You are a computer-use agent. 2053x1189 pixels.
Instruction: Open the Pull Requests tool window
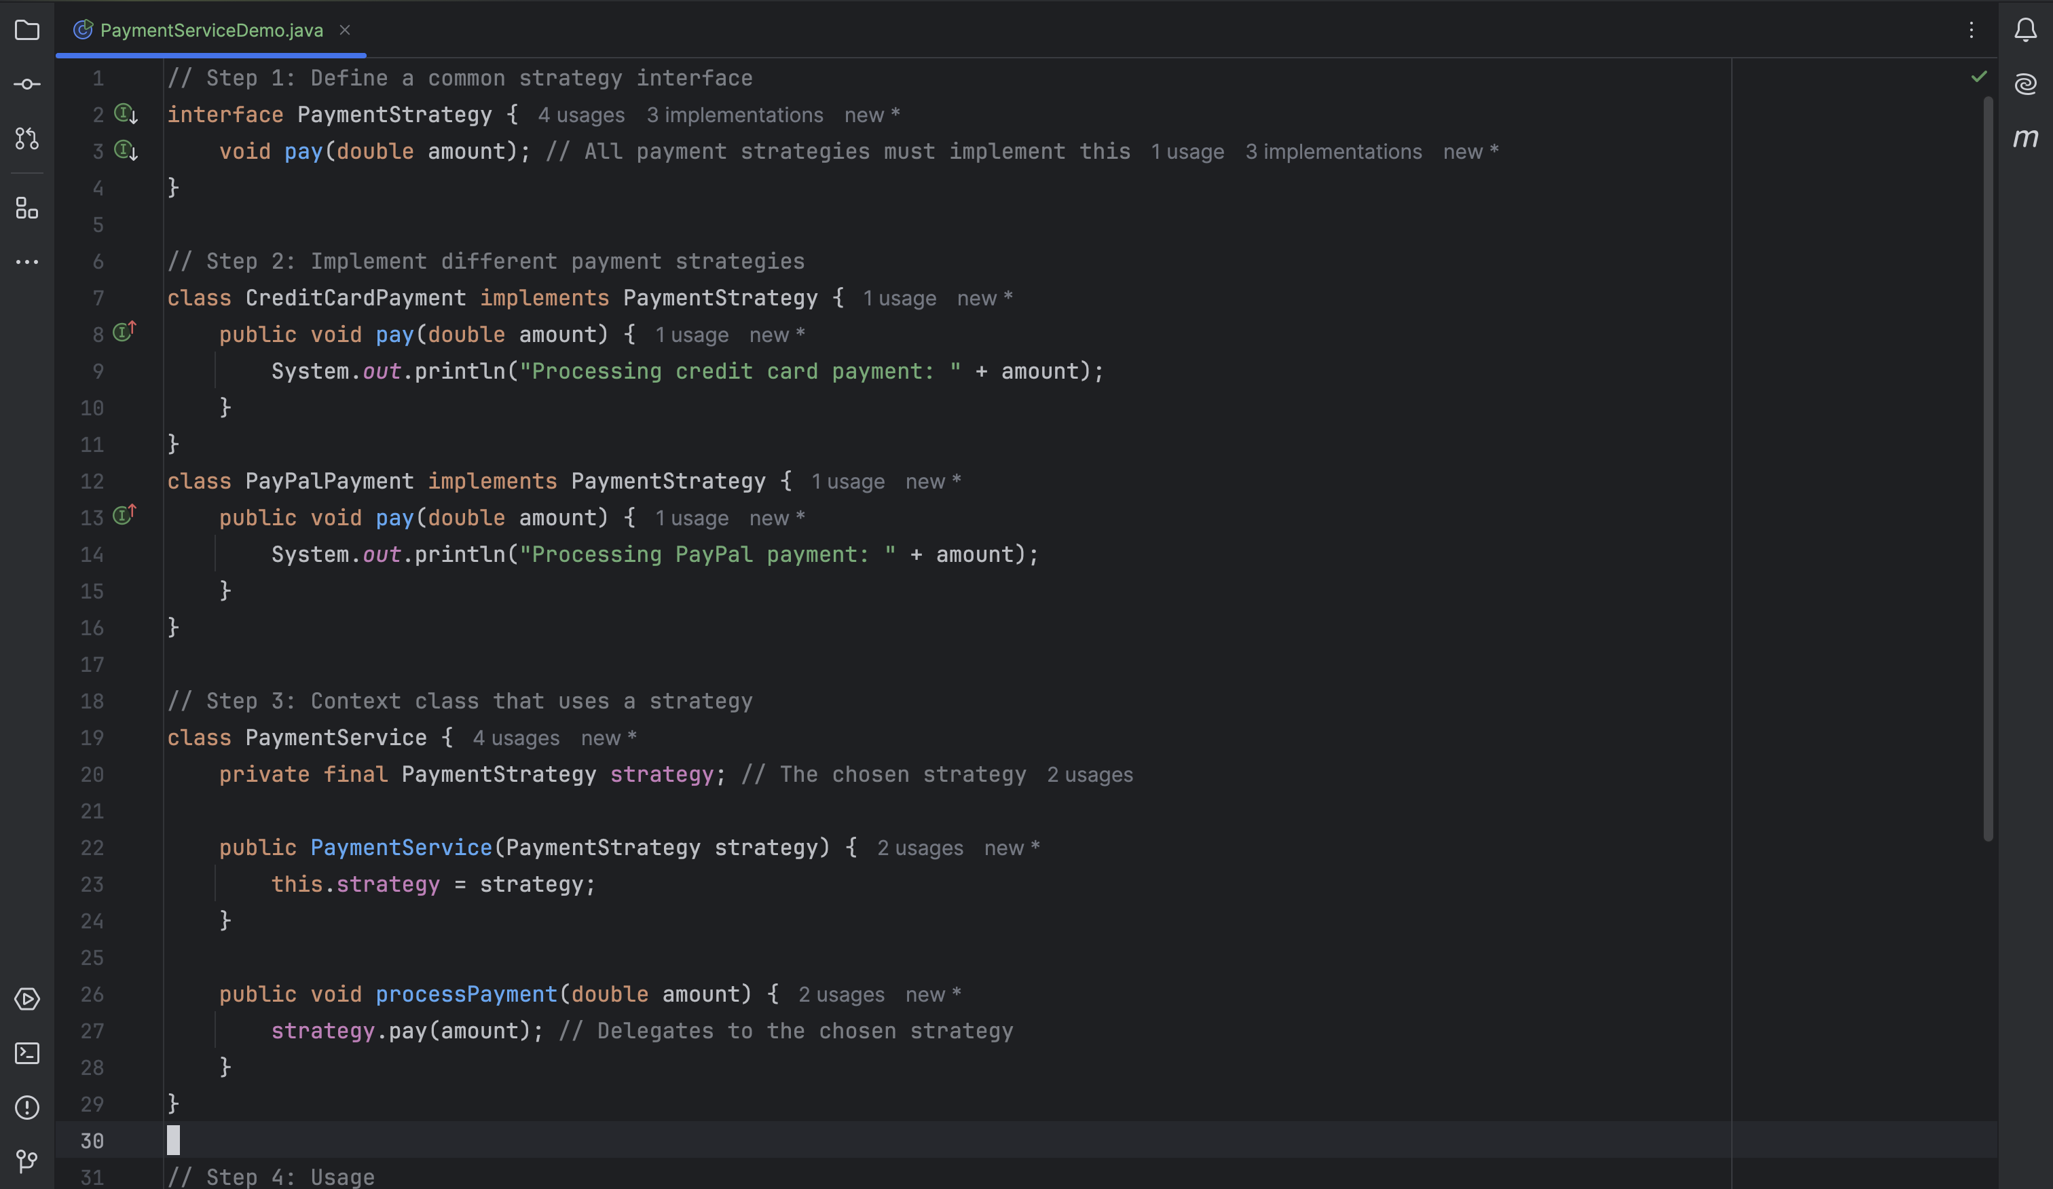coord(27,138)
